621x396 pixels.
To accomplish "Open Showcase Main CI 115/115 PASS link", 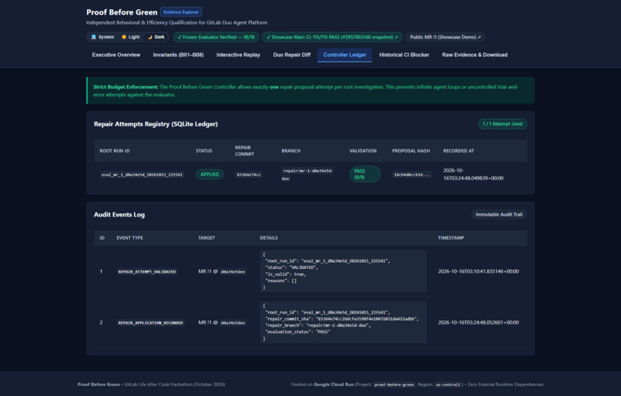I will coord(332,37).
